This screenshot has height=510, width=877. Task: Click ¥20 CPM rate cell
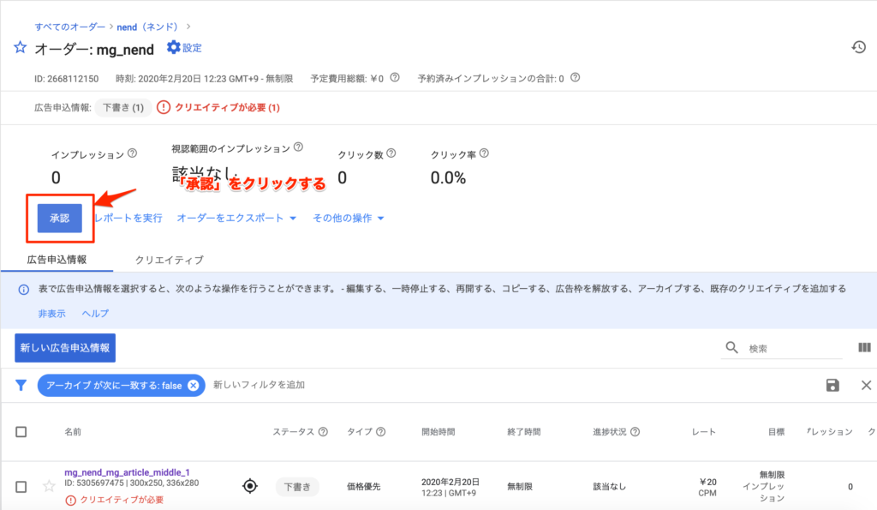(x=707, y=487)
